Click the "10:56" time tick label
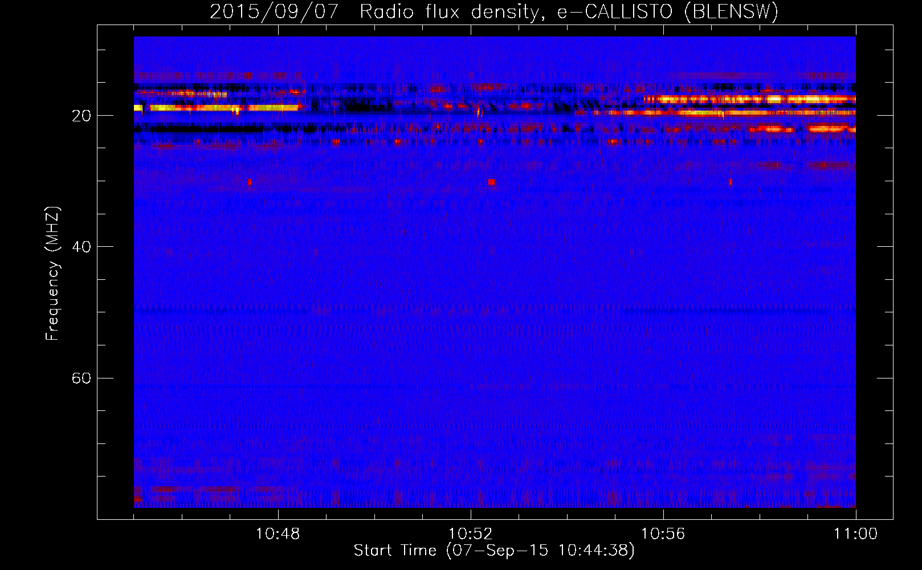 point(663,534)
